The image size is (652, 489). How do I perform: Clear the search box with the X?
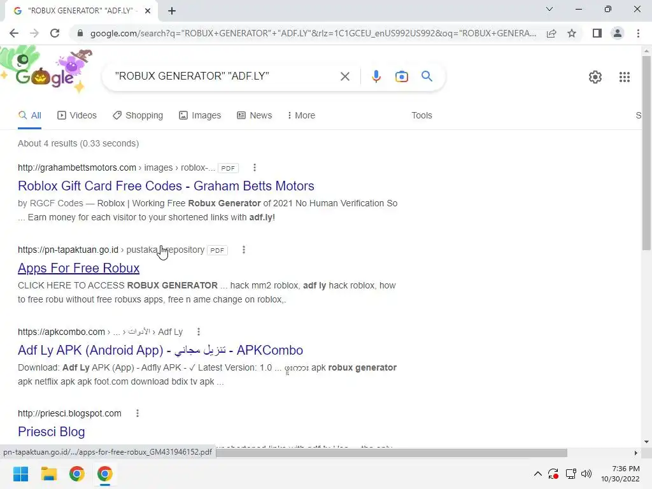point(344,76)
